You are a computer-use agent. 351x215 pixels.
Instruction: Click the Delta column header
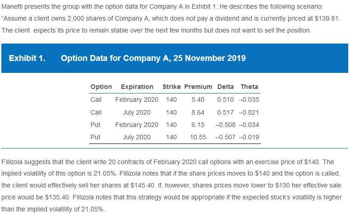tap(225, 87)
